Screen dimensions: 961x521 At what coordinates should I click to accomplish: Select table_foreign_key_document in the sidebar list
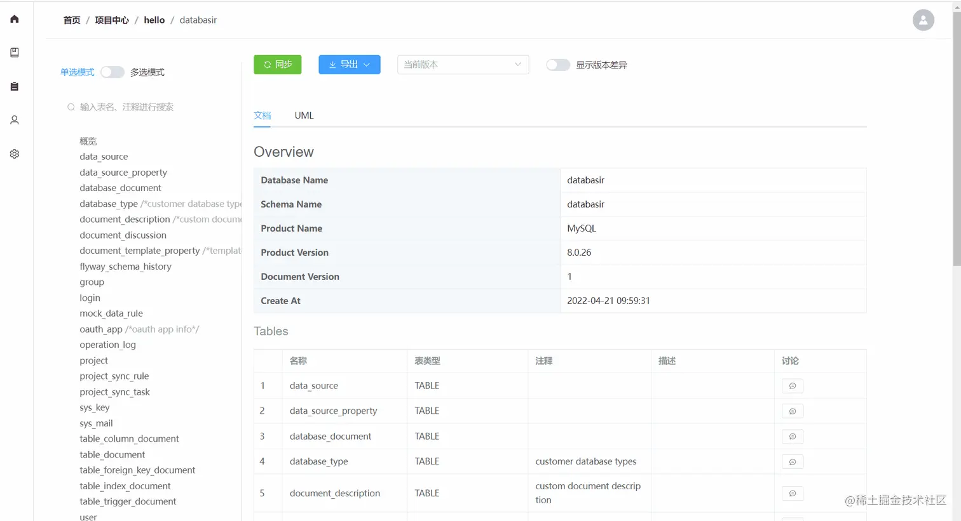pyautogui.click(x=137, y=470)
